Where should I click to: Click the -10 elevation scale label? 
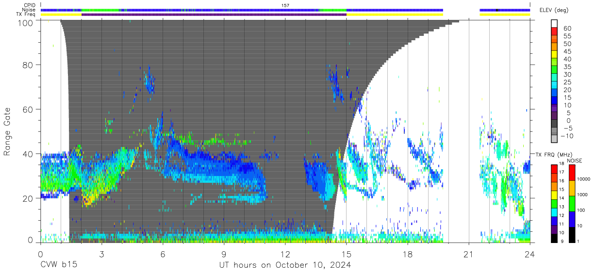click(566, 136)
